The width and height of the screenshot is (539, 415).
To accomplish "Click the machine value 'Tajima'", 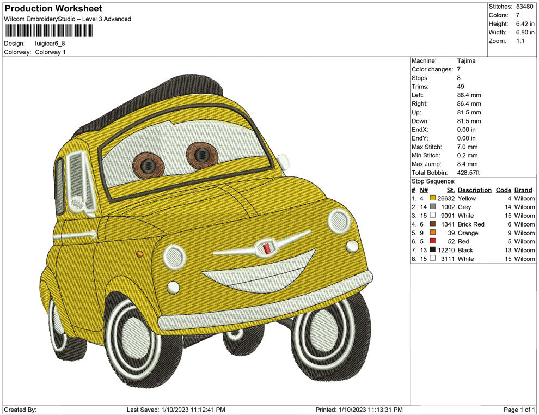I will [466, 61].
